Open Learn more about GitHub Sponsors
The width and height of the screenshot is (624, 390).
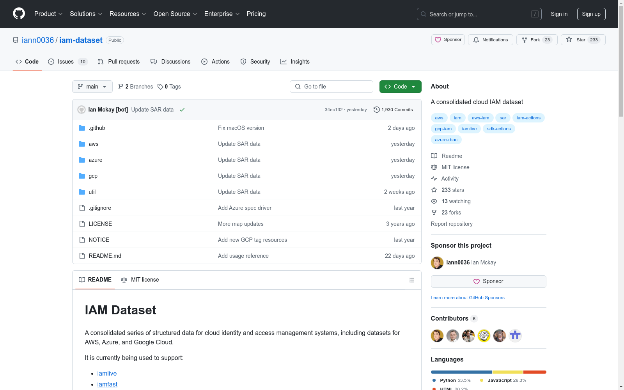(x=468, y=298)
